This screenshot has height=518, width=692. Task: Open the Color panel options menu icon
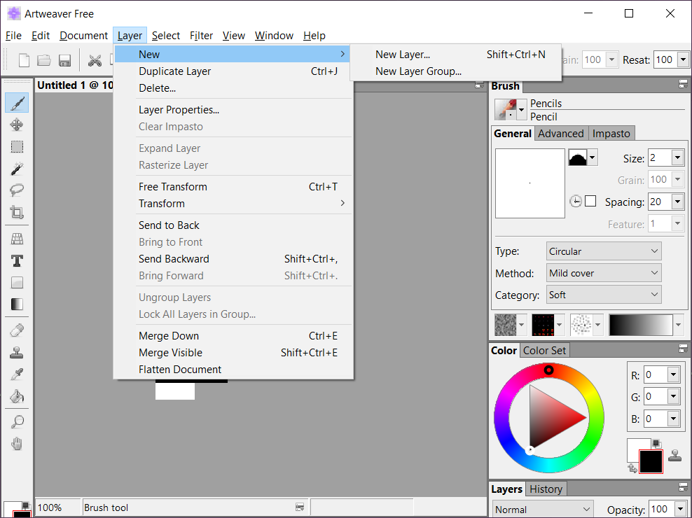[x=683, y=349]
